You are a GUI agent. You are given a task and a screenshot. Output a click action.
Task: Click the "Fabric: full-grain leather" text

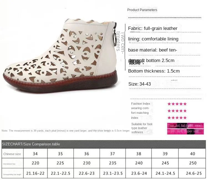click(x=153, y=28)
